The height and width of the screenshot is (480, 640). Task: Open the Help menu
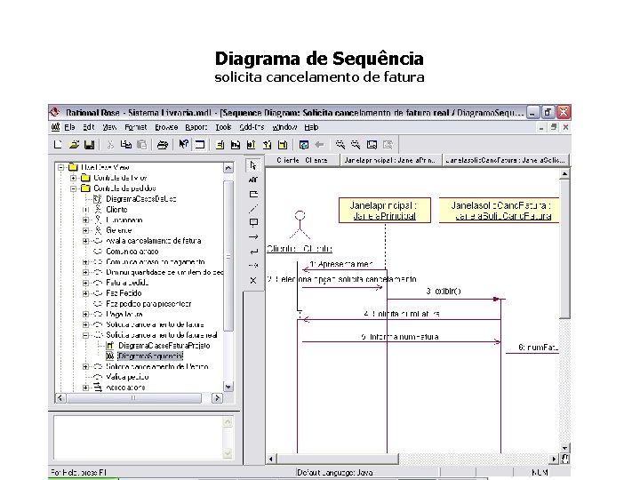(311, 127)
